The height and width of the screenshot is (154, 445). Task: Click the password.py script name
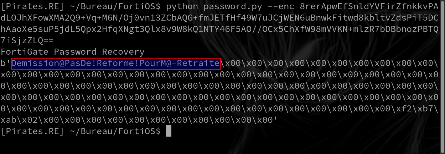point(234,7)
